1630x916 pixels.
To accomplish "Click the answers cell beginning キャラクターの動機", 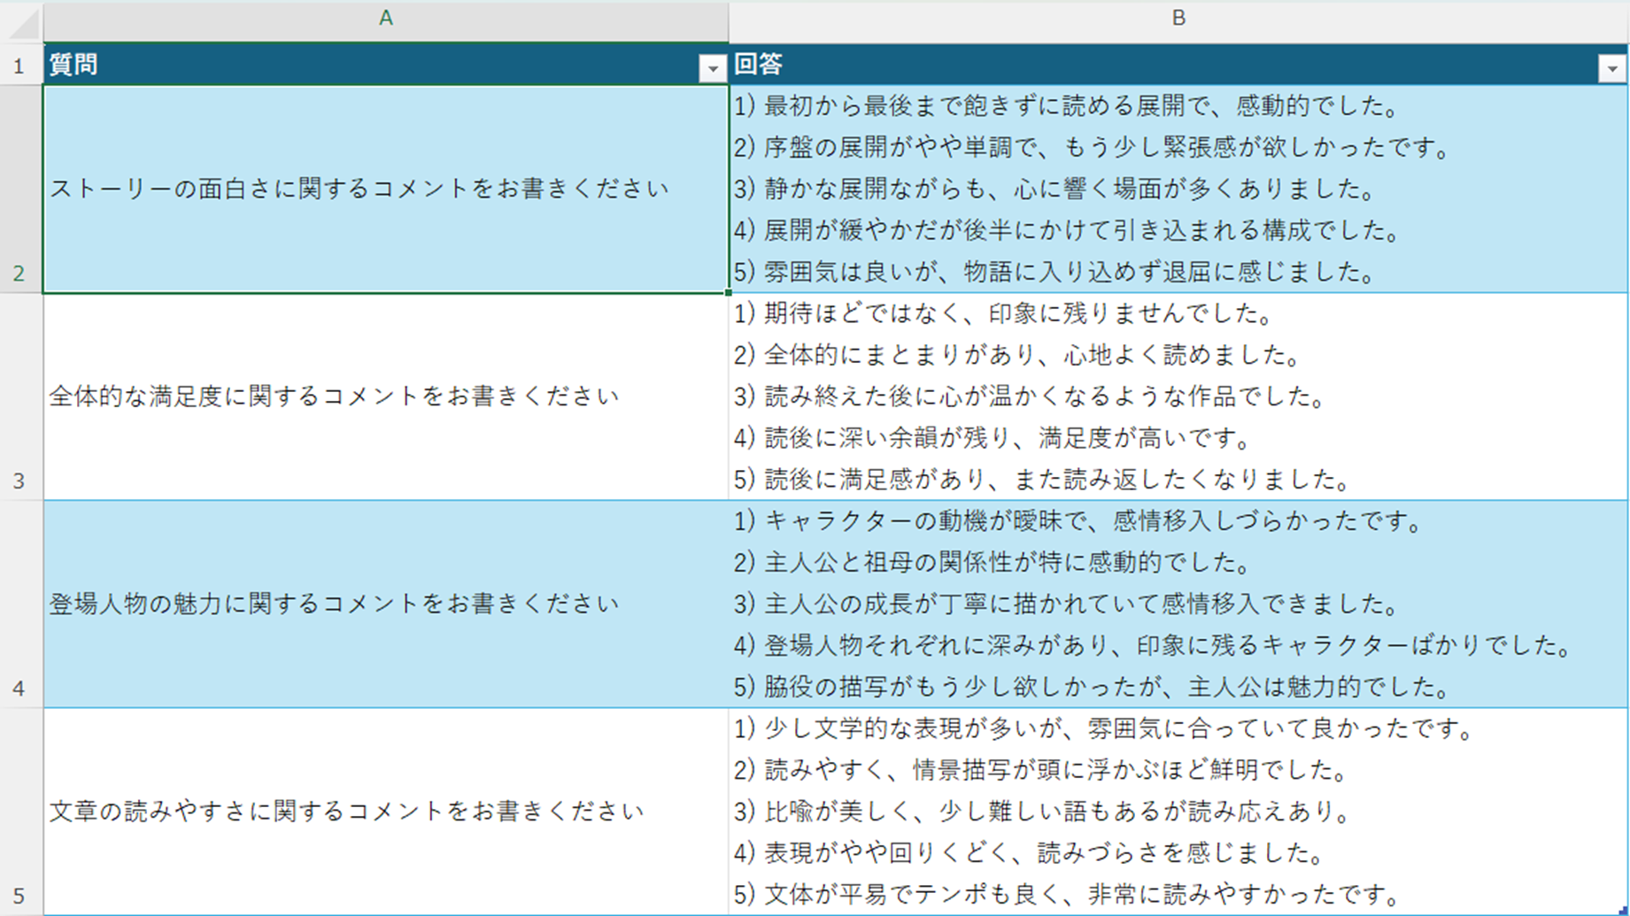I will (1178, 604).
